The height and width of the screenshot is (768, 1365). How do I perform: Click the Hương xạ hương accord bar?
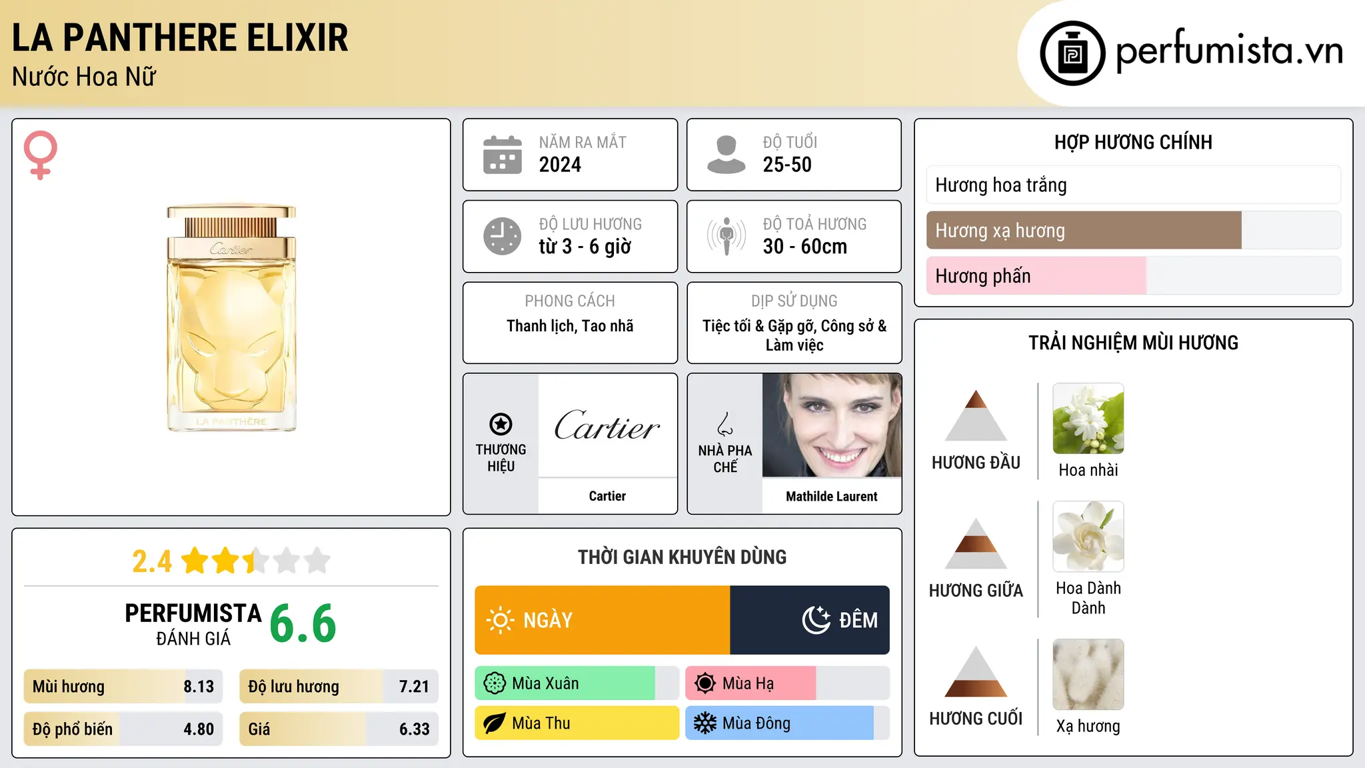pos(1134,230)
